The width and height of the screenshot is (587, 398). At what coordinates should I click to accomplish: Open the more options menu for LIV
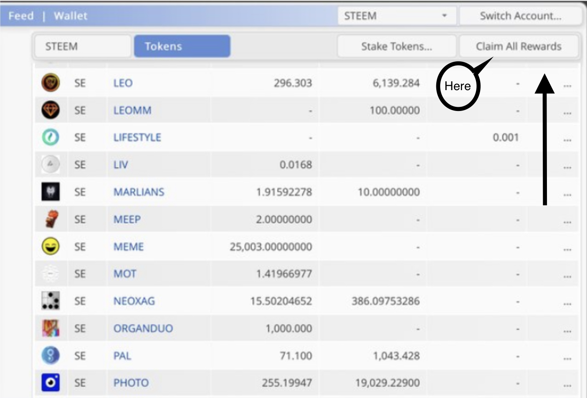tap(567, 167)
